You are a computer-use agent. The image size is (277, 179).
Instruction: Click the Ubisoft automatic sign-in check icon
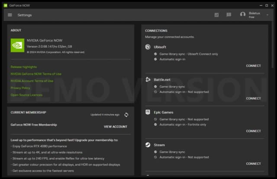point(155,59)
